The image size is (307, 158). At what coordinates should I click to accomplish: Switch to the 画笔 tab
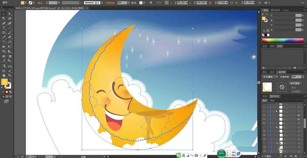[x=272, y=46]
